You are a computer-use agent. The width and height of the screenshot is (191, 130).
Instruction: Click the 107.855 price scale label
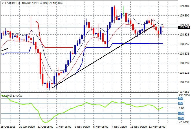(x=184, y=92)
